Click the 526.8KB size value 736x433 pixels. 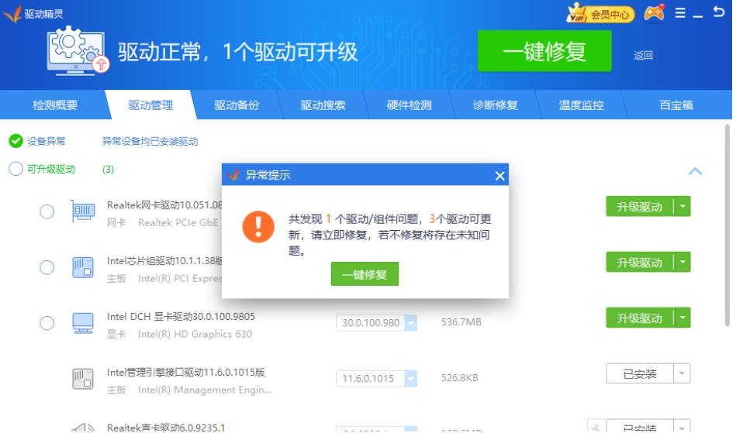click(460, 378)
